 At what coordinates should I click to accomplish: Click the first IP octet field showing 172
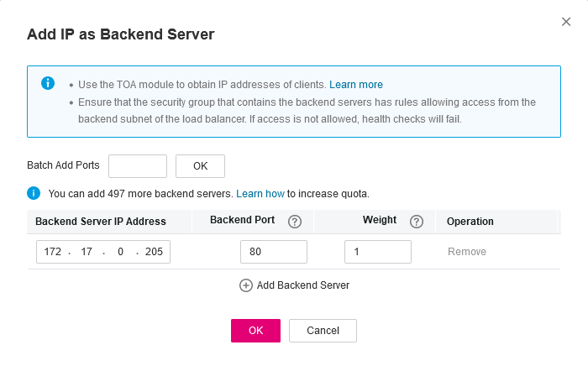[53, 252]
